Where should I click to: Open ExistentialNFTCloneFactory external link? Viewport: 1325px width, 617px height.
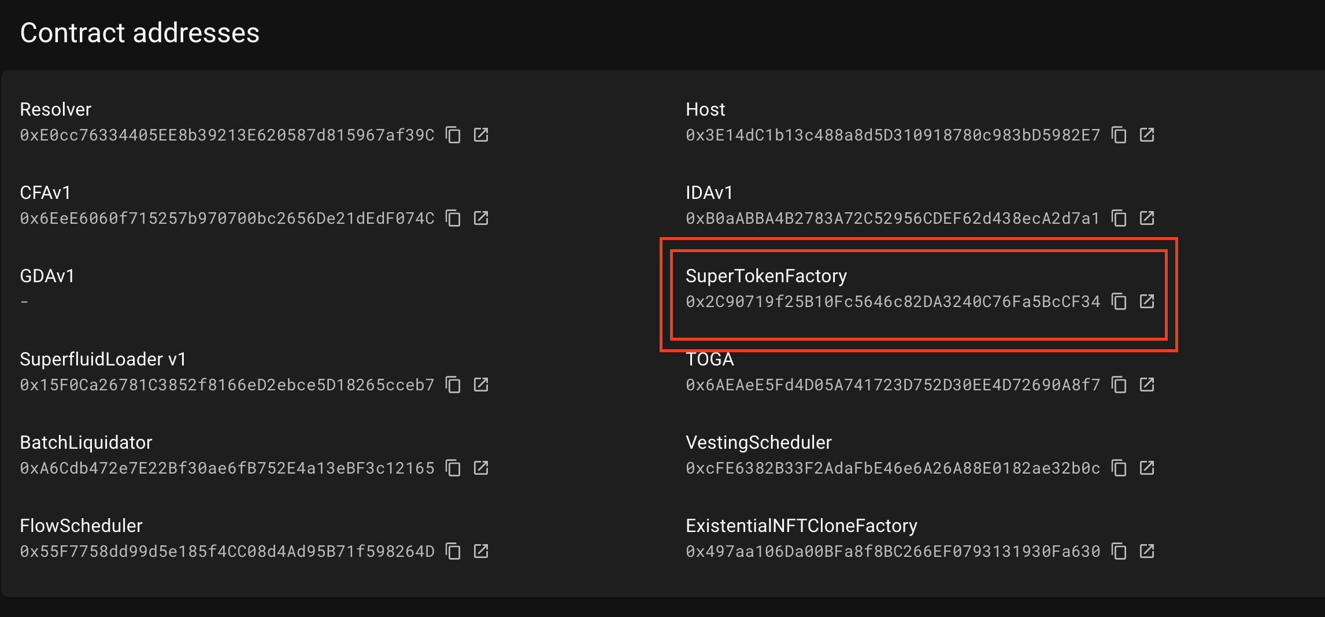(1148, 551)
